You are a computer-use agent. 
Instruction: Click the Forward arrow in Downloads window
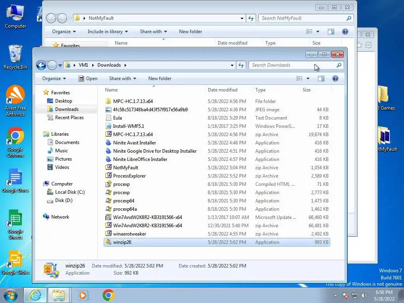pyautogui.click(x=52, y=65)
